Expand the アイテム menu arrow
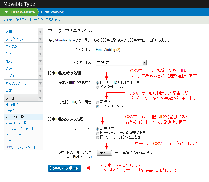The height and width of the screenshot is (182, 209). [40, 46]
